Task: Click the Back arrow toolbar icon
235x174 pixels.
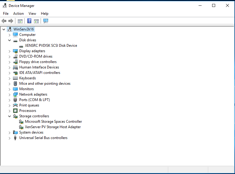Action: point(4,21)
